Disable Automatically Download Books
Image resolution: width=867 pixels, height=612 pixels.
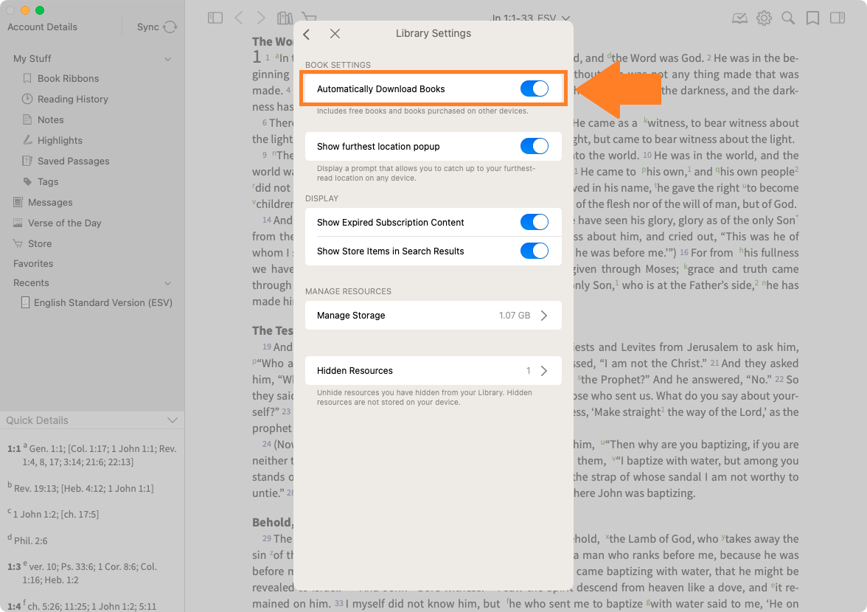[535, 89]
